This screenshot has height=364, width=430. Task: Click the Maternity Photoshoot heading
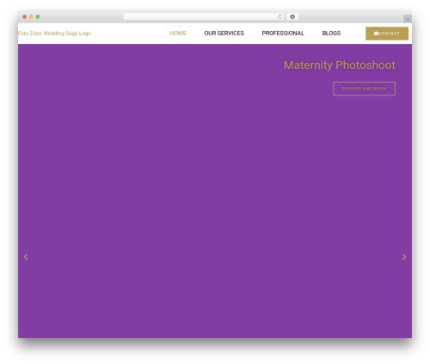(340, 65)
